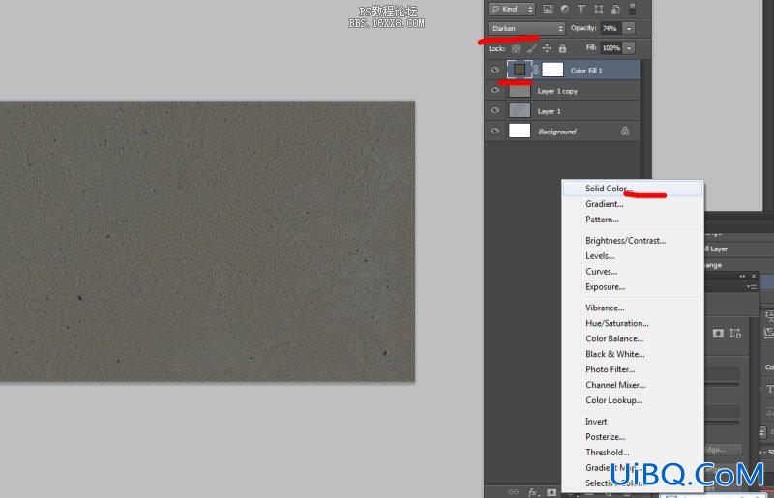This screenshot has width=774, height=498.
Task: Filter layers by adjustment layers icon
Action: (x=565, y=9)
